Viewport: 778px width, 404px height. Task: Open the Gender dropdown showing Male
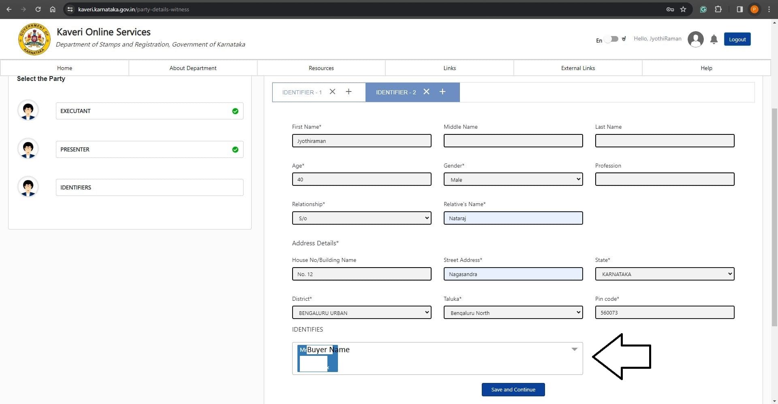[x=513, y=179]
